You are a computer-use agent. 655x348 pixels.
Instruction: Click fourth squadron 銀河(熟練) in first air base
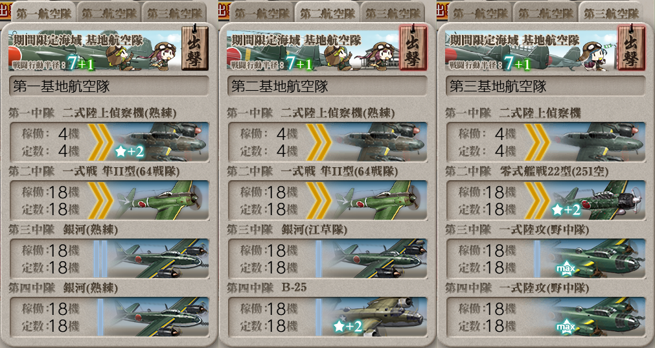coord(109,317)
